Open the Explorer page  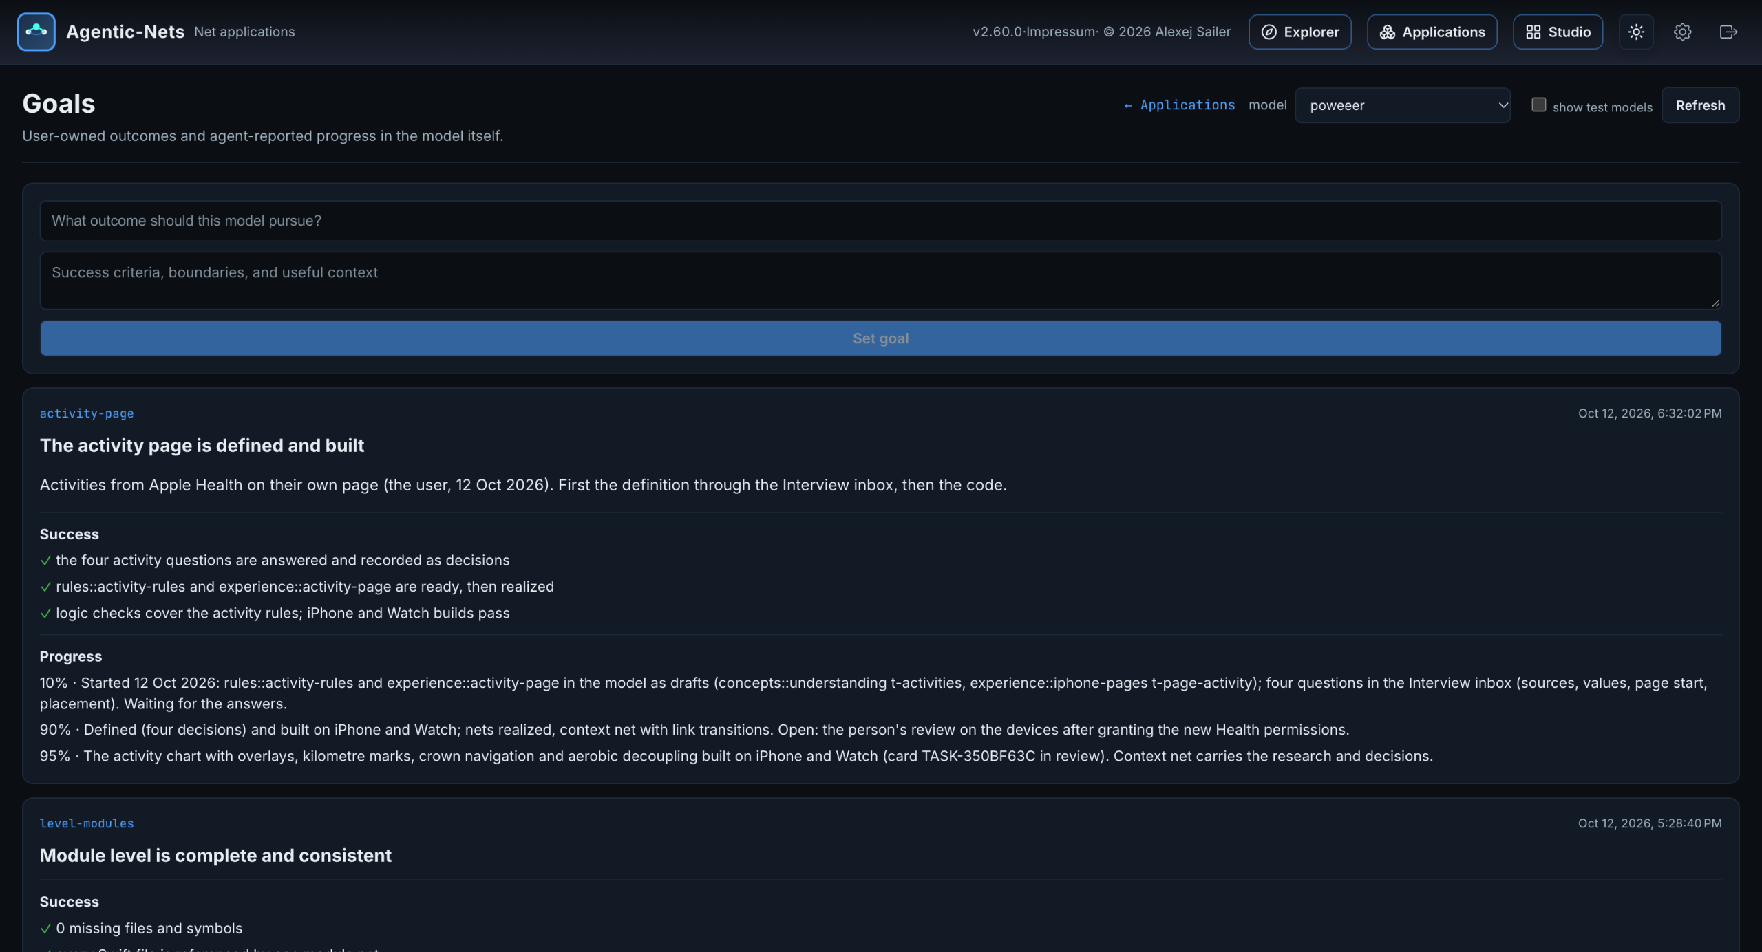(1299, 32)
